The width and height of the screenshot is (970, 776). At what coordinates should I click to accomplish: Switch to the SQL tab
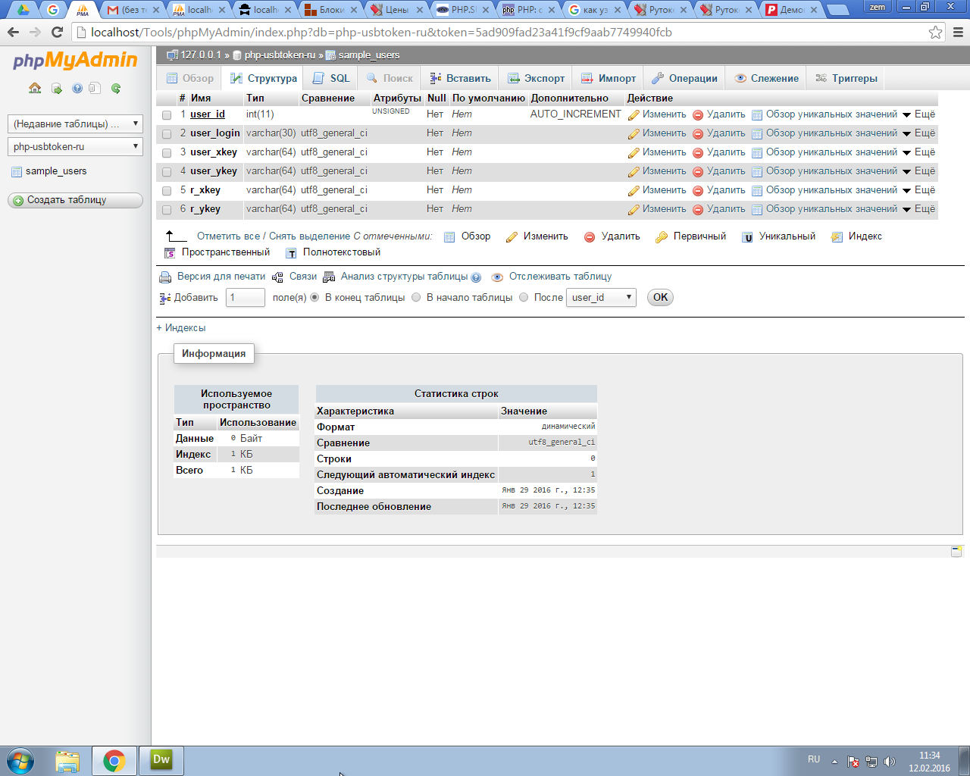pos(331,78)
